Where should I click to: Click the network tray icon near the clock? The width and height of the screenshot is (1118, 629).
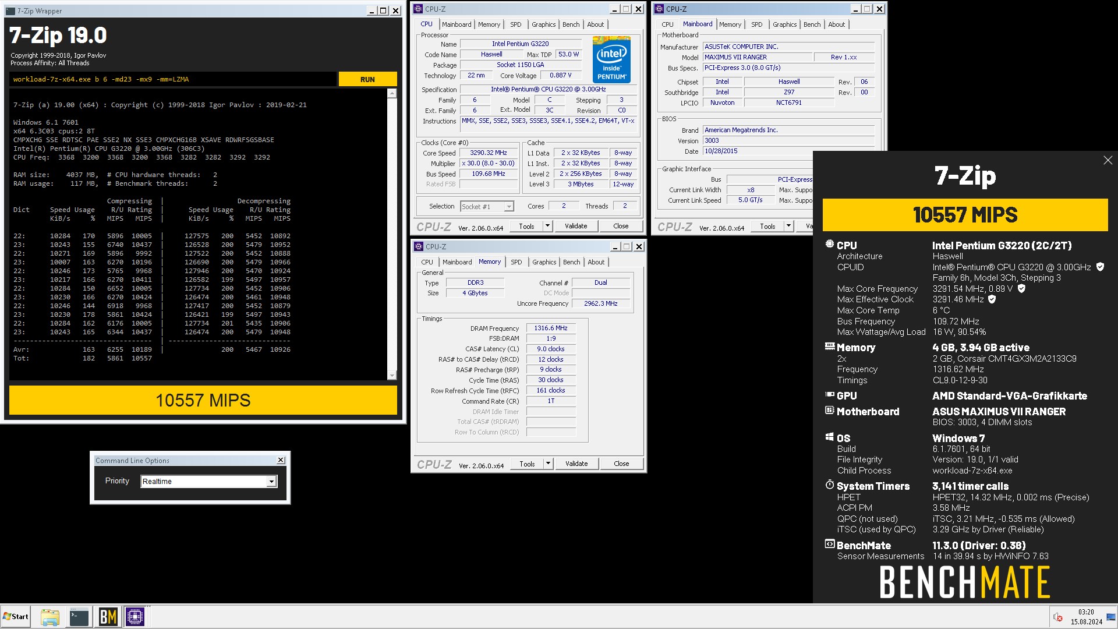pos(1110,617)
